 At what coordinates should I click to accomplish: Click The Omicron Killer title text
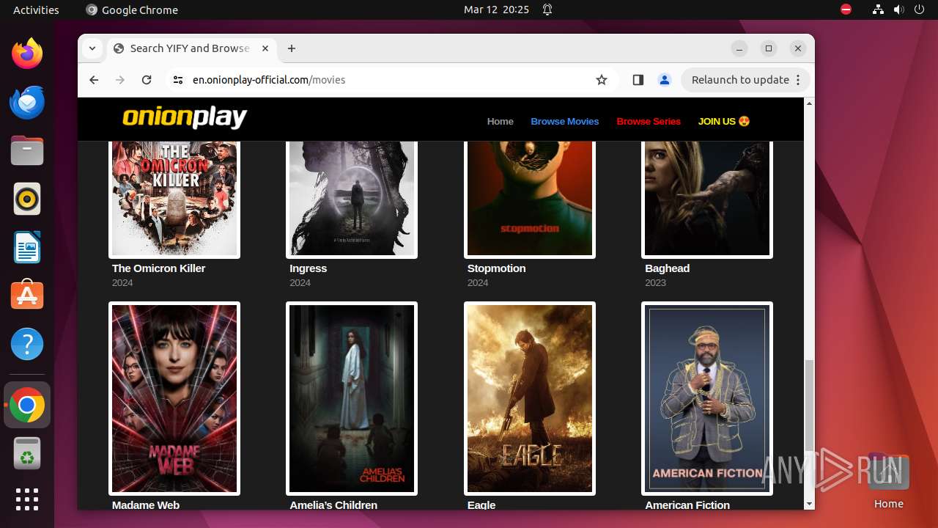[158, 268]
